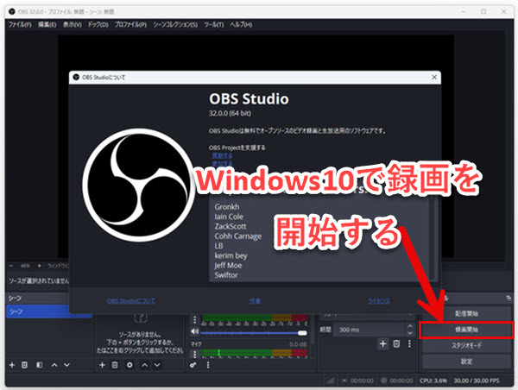The height and width of the screenshot is (390, 518).
Task: Open the 作者 link in the About dialog
Action: 255,301
